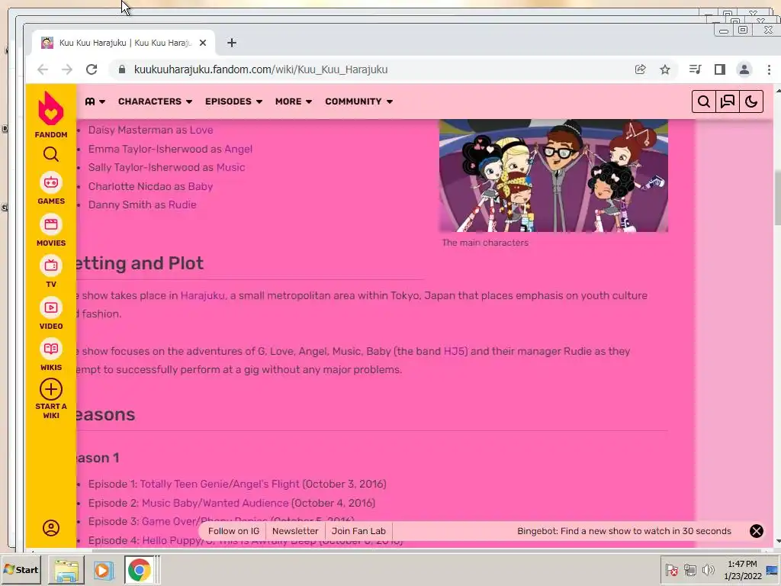Select the Kuu Kuu Harajuku browser tab

(124, 43)
